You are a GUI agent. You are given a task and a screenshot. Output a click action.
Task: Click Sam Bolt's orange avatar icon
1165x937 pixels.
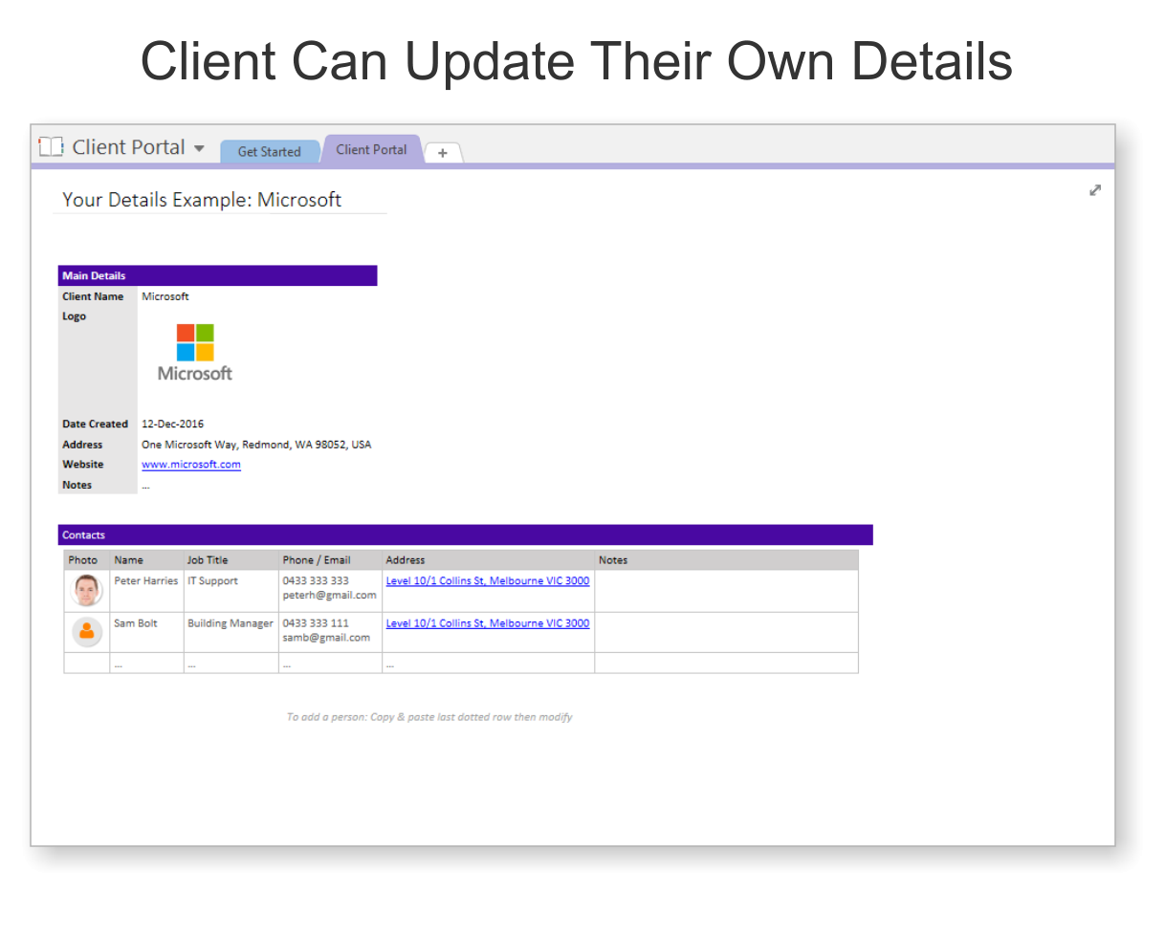87,632
